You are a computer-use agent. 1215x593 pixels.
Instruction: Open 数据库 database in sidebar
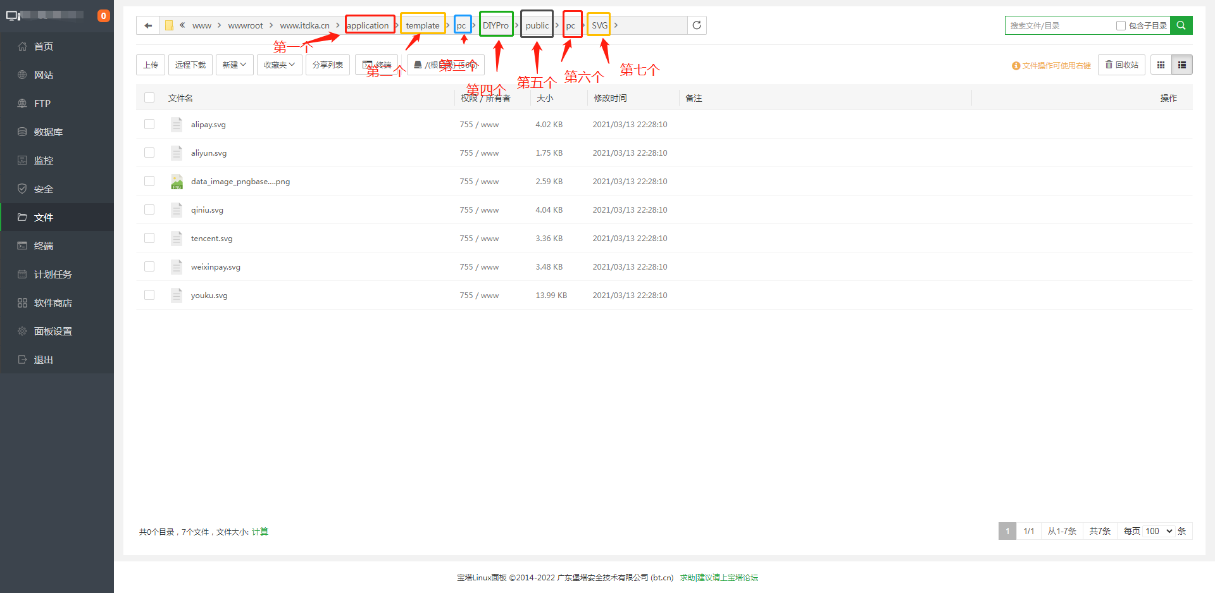57,132
